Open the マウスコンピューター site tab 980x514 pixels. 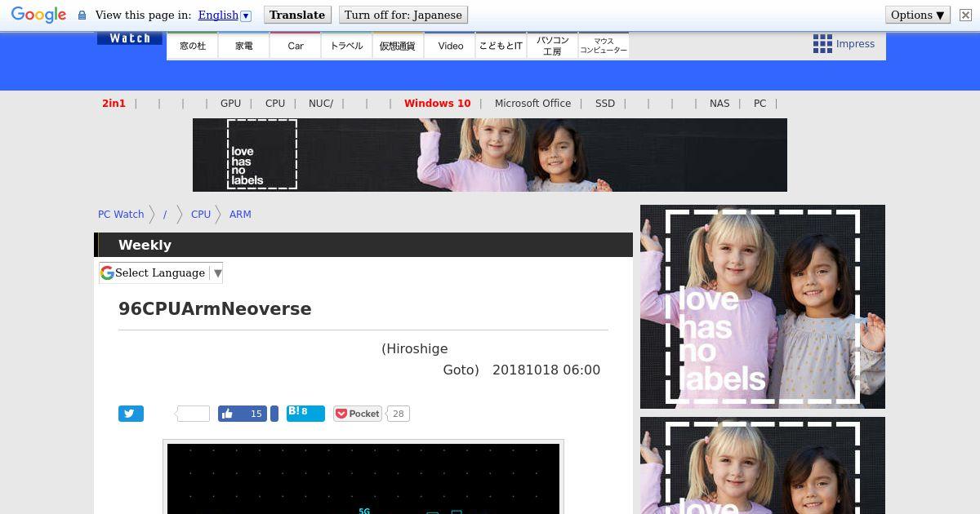[604, 46]
